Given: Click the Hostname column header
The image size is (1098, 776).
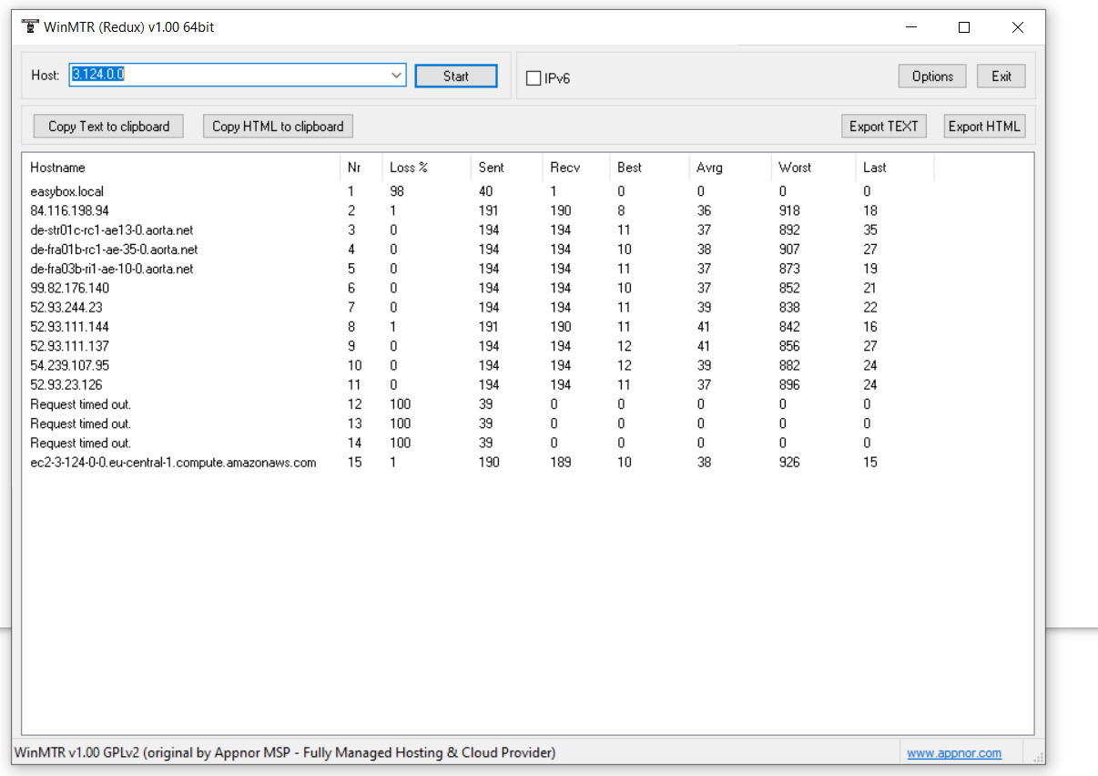Looking at the screenshot, I should tap(181, 168).
